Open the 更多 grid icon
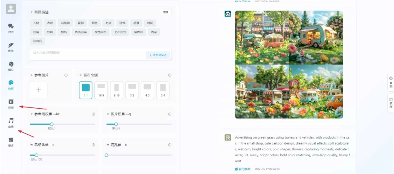The image size is (394, 174). (x=11, y=142)
